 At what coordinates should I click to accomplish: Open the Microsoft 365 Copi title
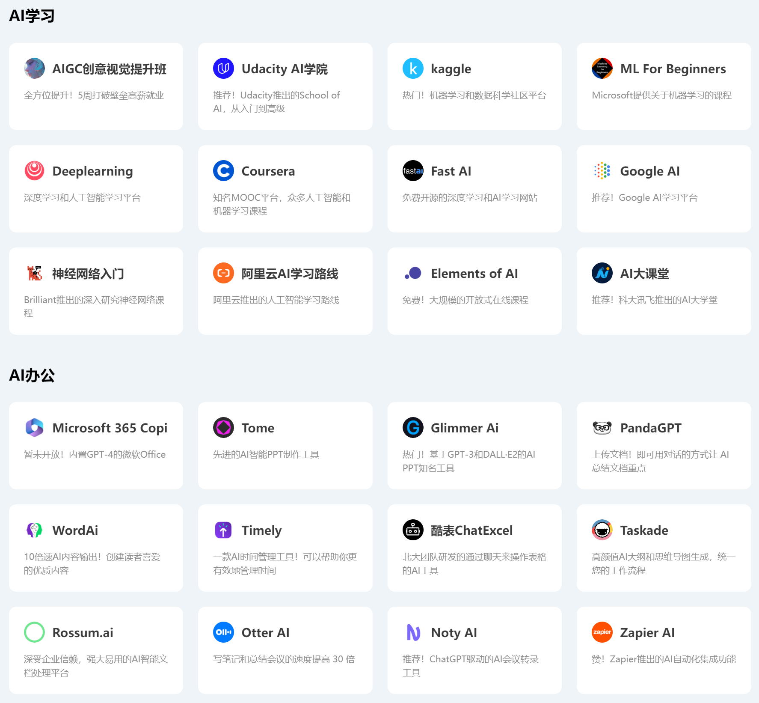(110, 428)
